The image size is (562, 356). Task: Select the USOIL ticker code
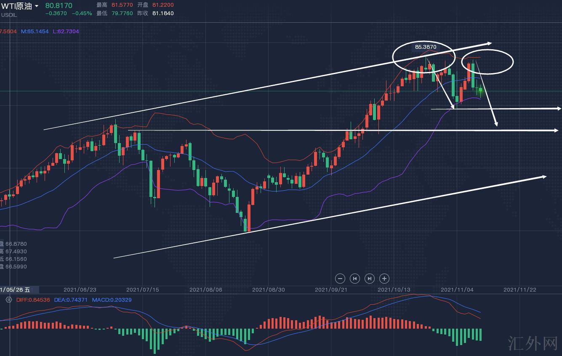coord(9,15)
